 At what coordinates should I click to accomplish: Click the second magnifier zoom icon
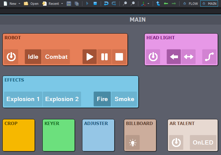click(133, 4)
